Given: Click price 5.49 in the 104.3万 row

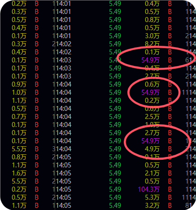Looking at the screenshot, I should [115, 189].
